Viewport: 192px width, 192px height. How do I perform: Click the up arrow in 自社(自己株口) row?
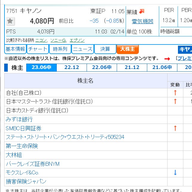pos(175,93)
